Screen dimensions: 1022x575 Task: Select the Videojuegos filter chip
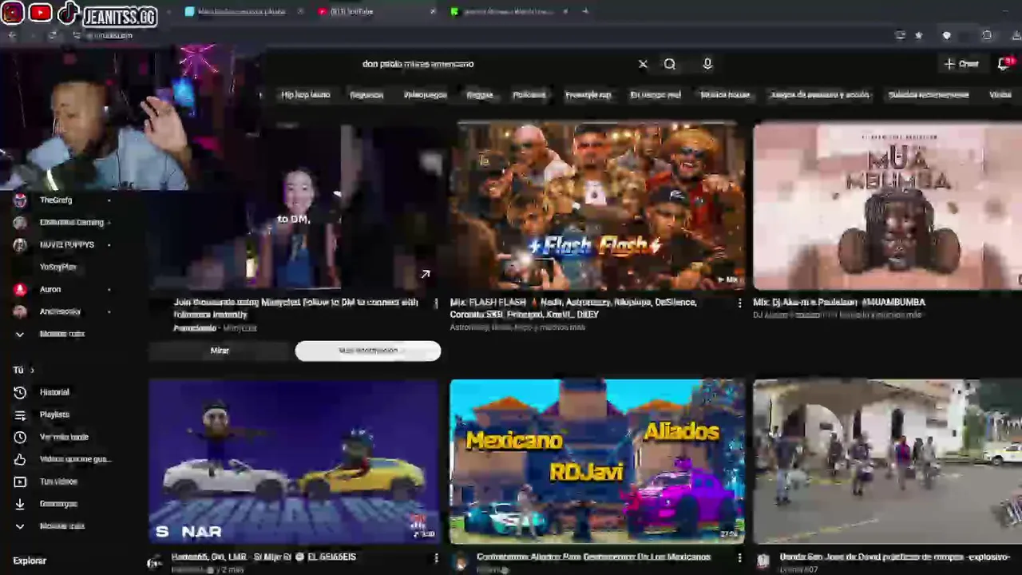point(425,94)
